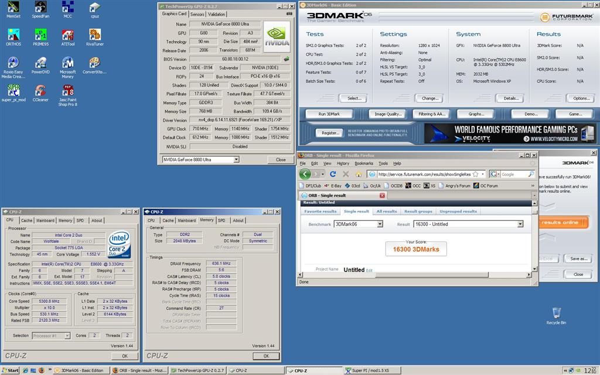The image size is (600, 375).
Task: Click the Graphs button in 3DMark06
Action: (x=476, y=114)
